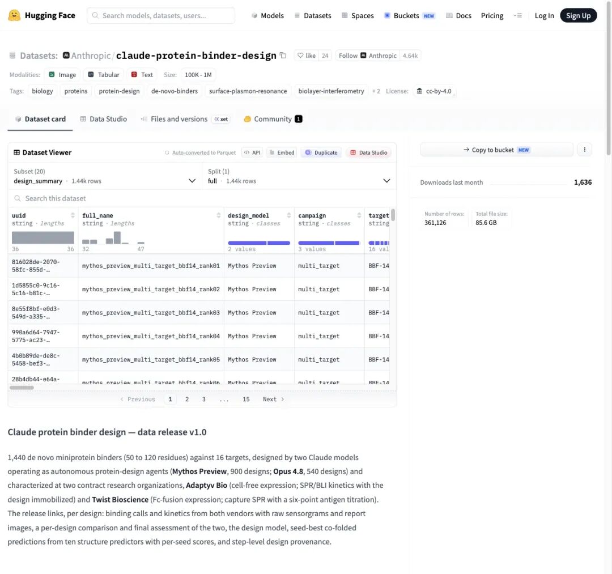Screen dimensions: 612x574
Task: Click the protein-design tag
Action: [119, 91]
